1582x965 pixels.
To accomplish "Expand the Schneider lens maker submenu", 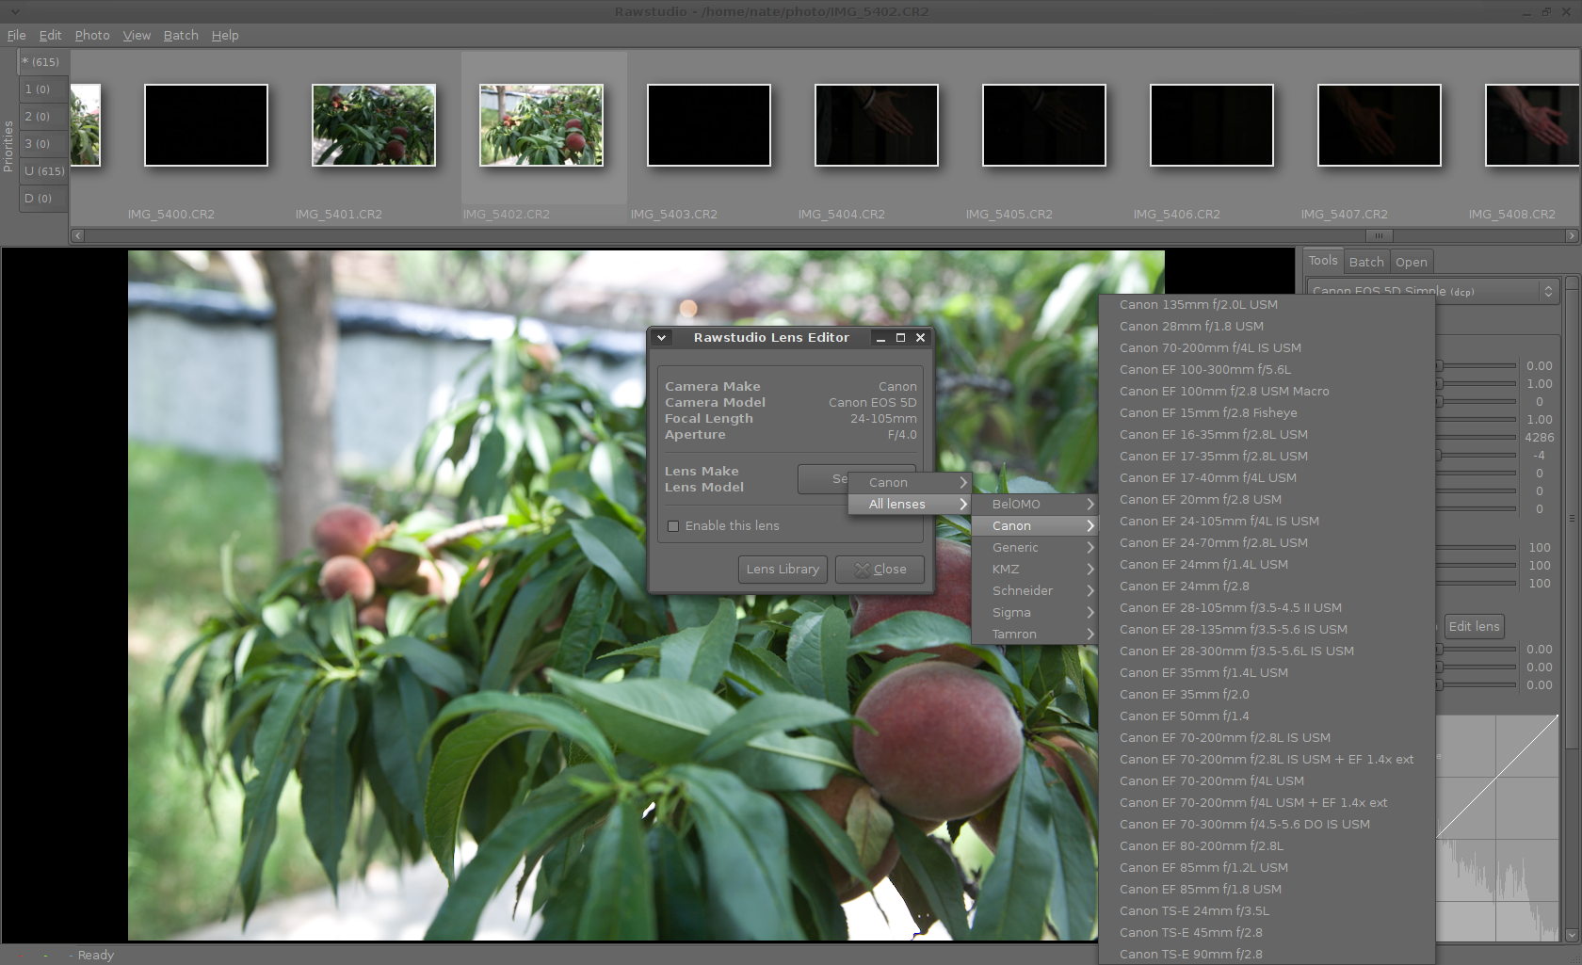I will 1035,590.
